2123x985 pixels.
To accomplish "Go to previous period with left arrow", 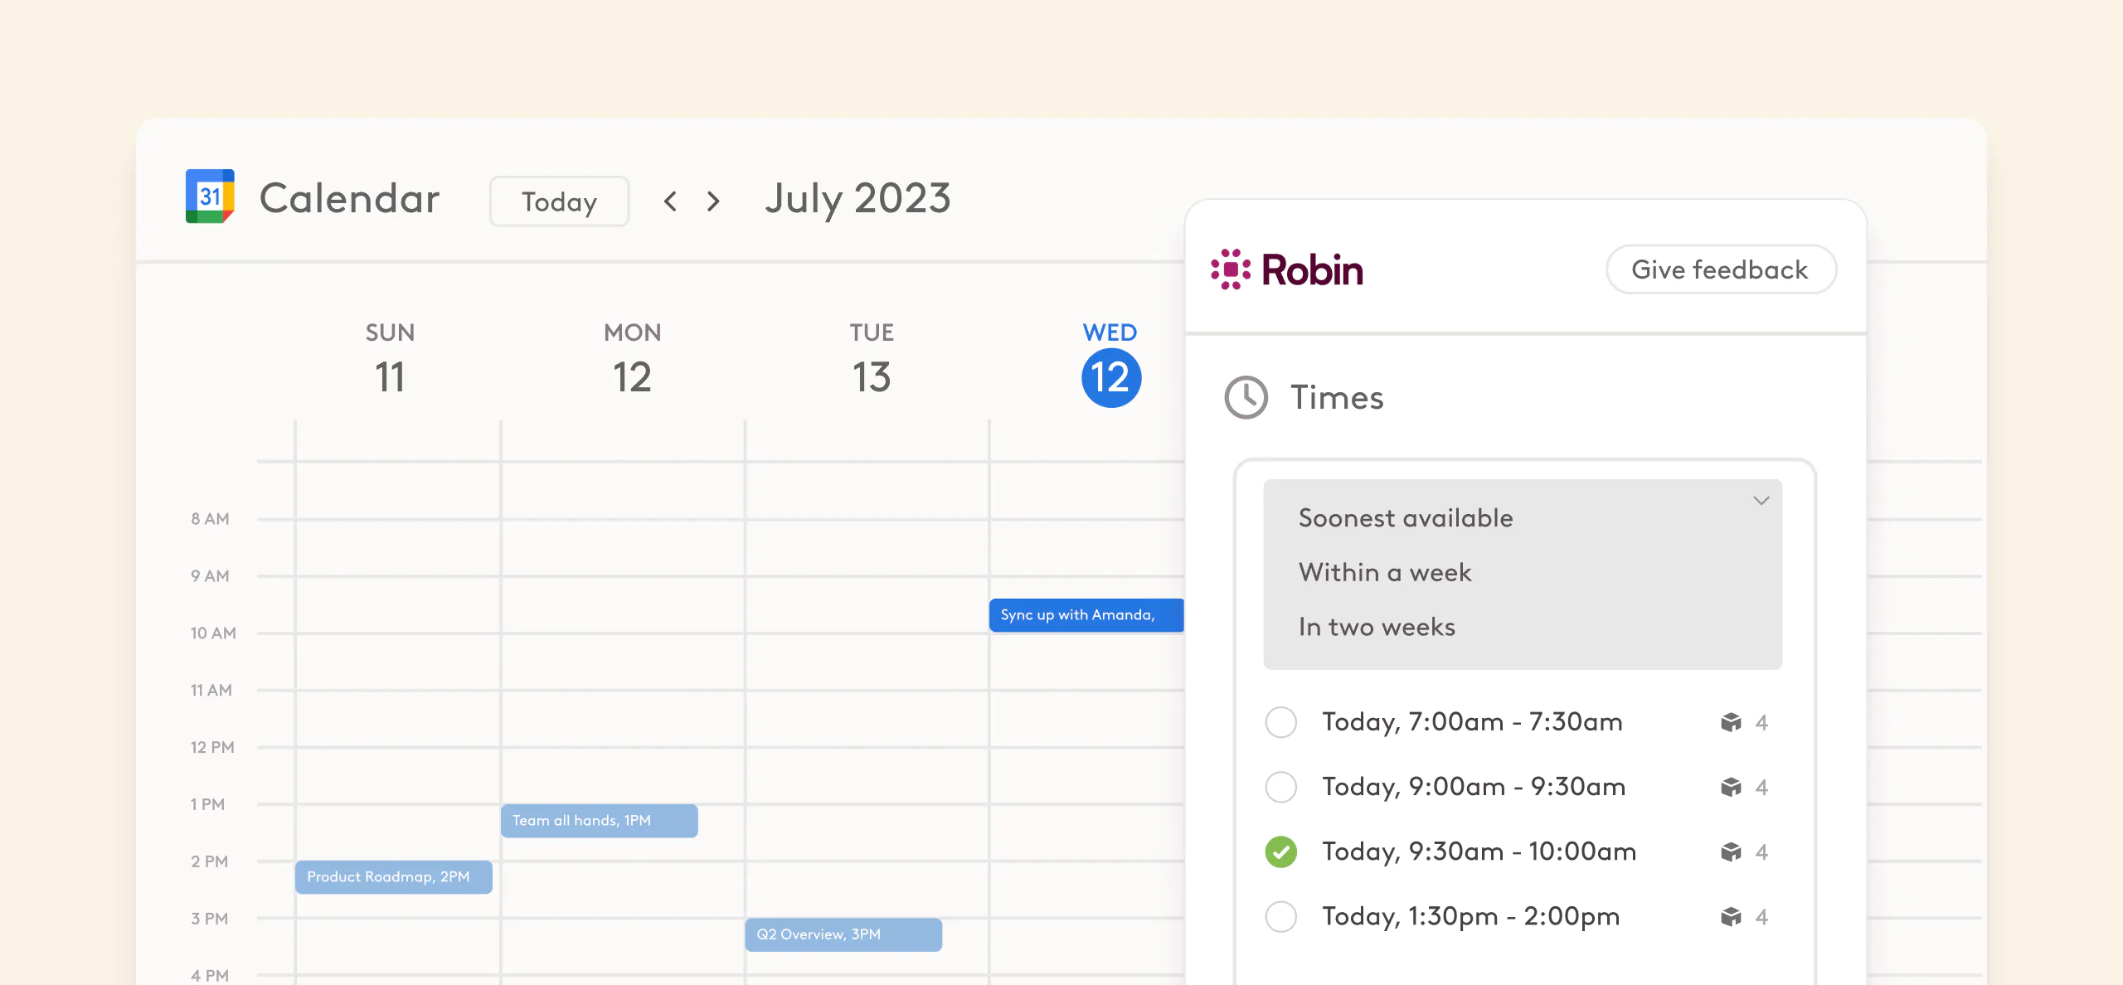I will (x=670, y=201).
